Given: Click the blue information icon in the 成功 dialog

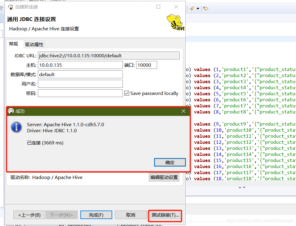Looking at the screenshot, I should [x=16, y=127].
